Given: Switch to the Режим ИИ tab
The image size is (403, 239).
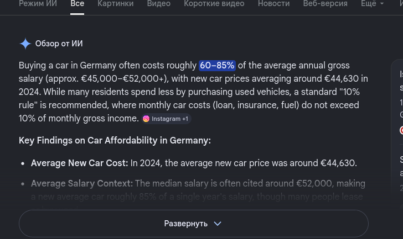Looking at the screenshot, I should tap(38, 3).
